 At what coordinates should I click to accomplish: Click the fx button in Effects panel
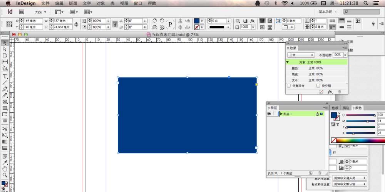pos(330,92)
